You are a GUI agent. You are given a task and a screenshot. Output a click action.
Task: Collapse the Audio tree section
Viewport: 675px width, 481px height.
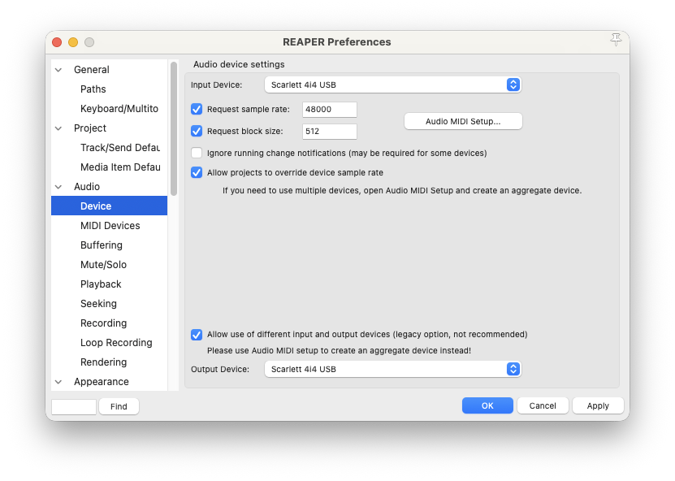coord(58,187)
